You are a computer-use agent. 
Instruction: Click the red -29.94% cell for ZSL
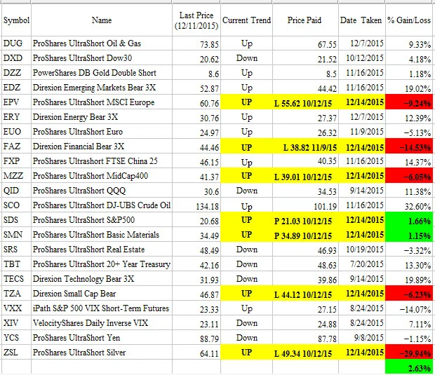[x=409, y=352]
